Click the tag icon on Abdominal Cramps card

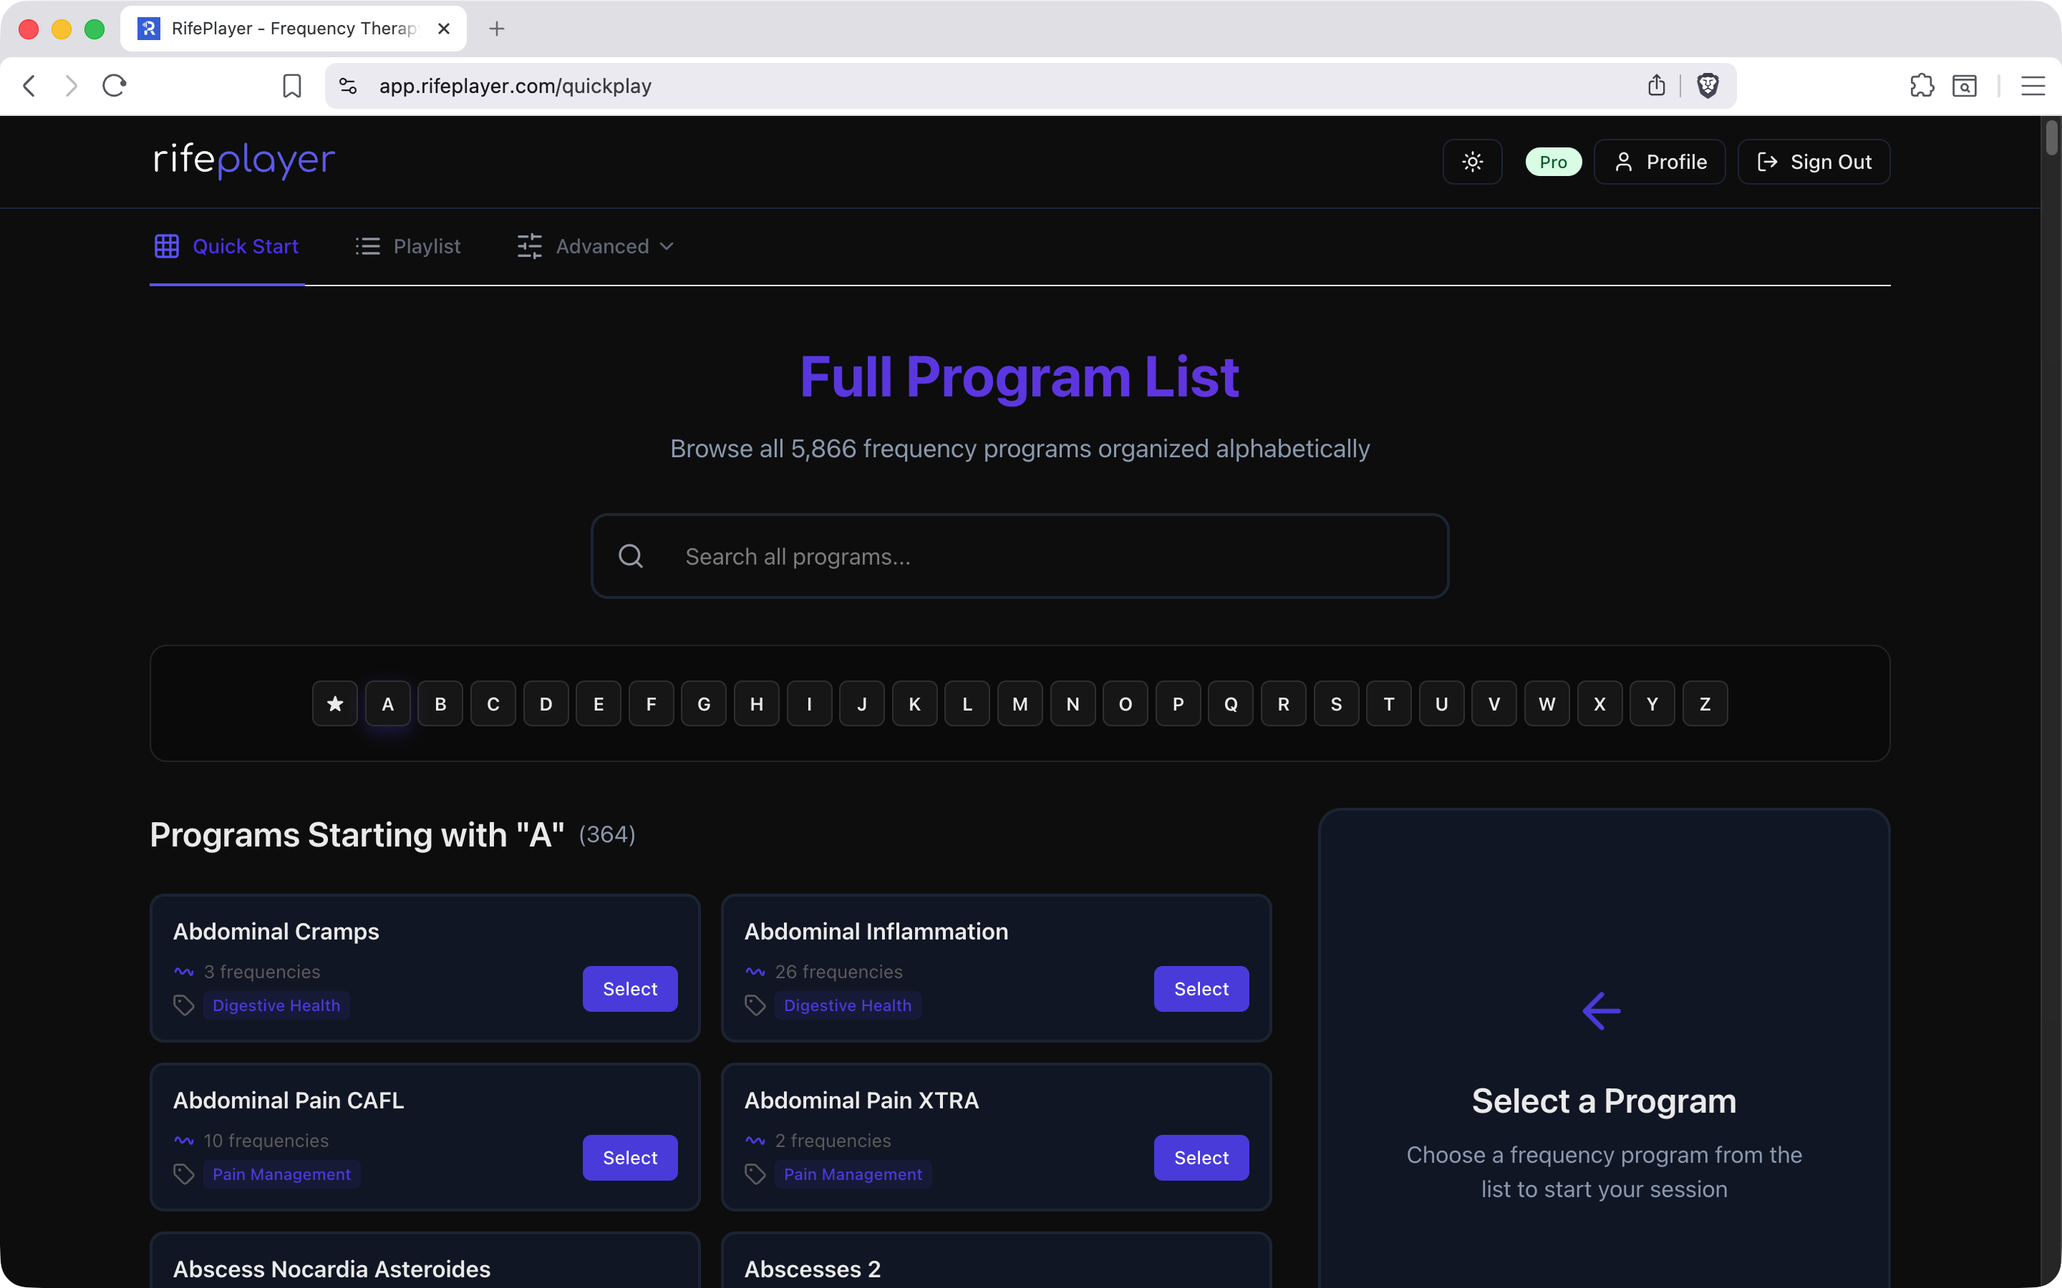(184, 1005)
